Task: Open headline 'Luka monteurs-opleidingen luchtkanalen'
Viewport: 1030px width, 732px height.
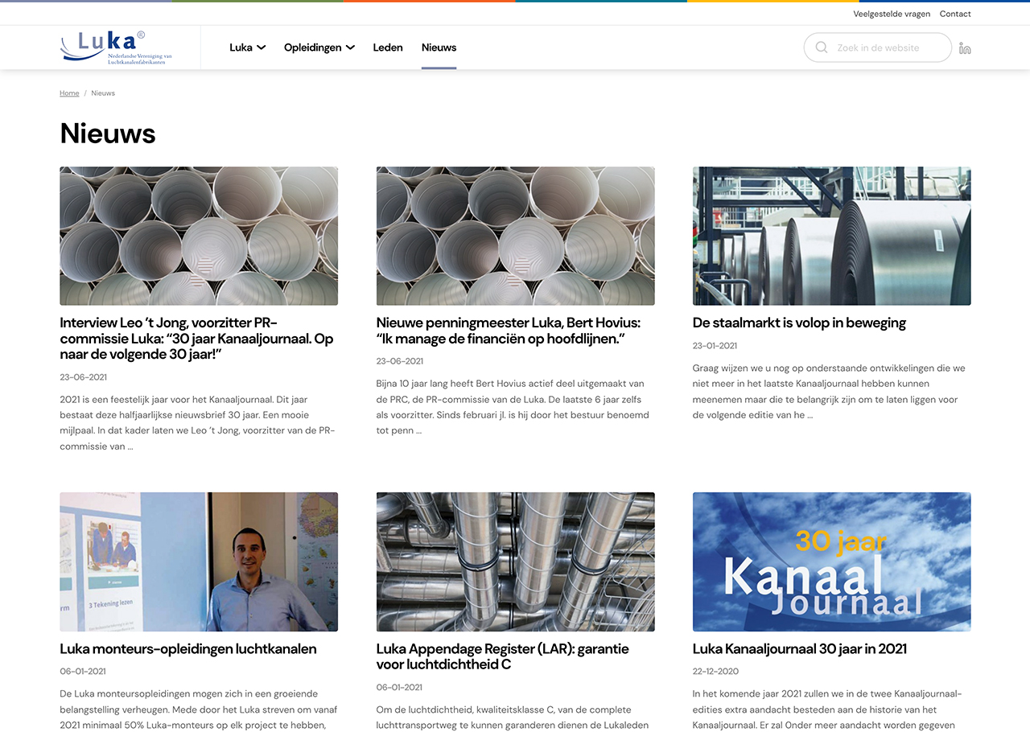Action: pos(188,648)
